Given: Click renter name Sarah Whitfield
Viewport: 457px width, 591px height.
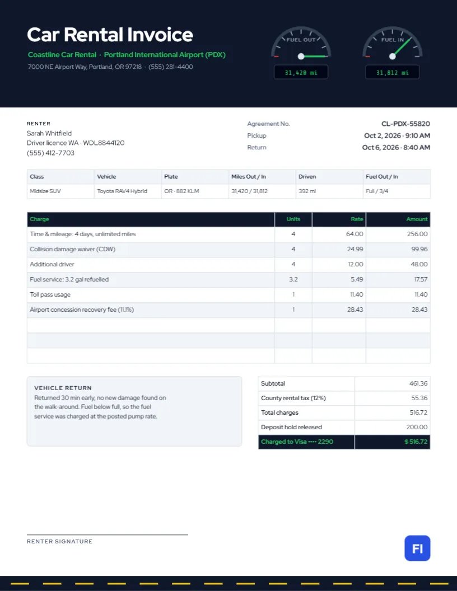Looking at the screenshot, I should (x=49, y=133).
